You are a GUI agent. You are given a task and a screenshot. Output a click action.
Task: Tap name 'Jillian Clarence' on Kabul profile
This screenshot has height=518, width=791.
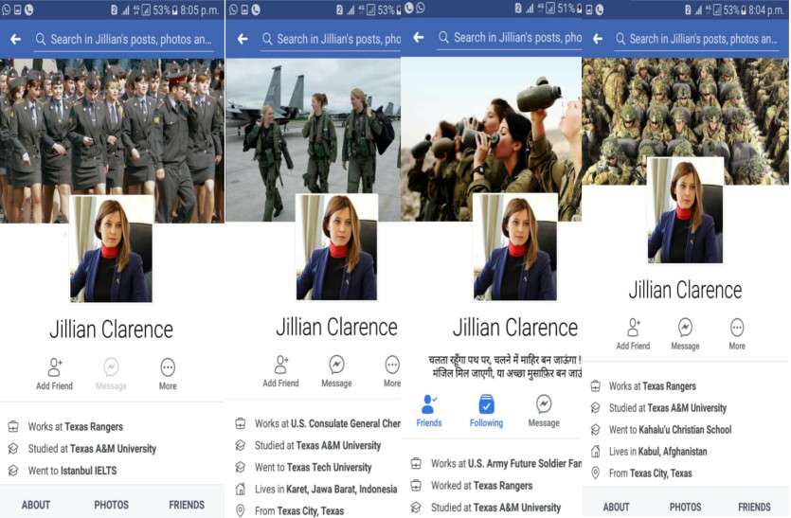[685, 290]
